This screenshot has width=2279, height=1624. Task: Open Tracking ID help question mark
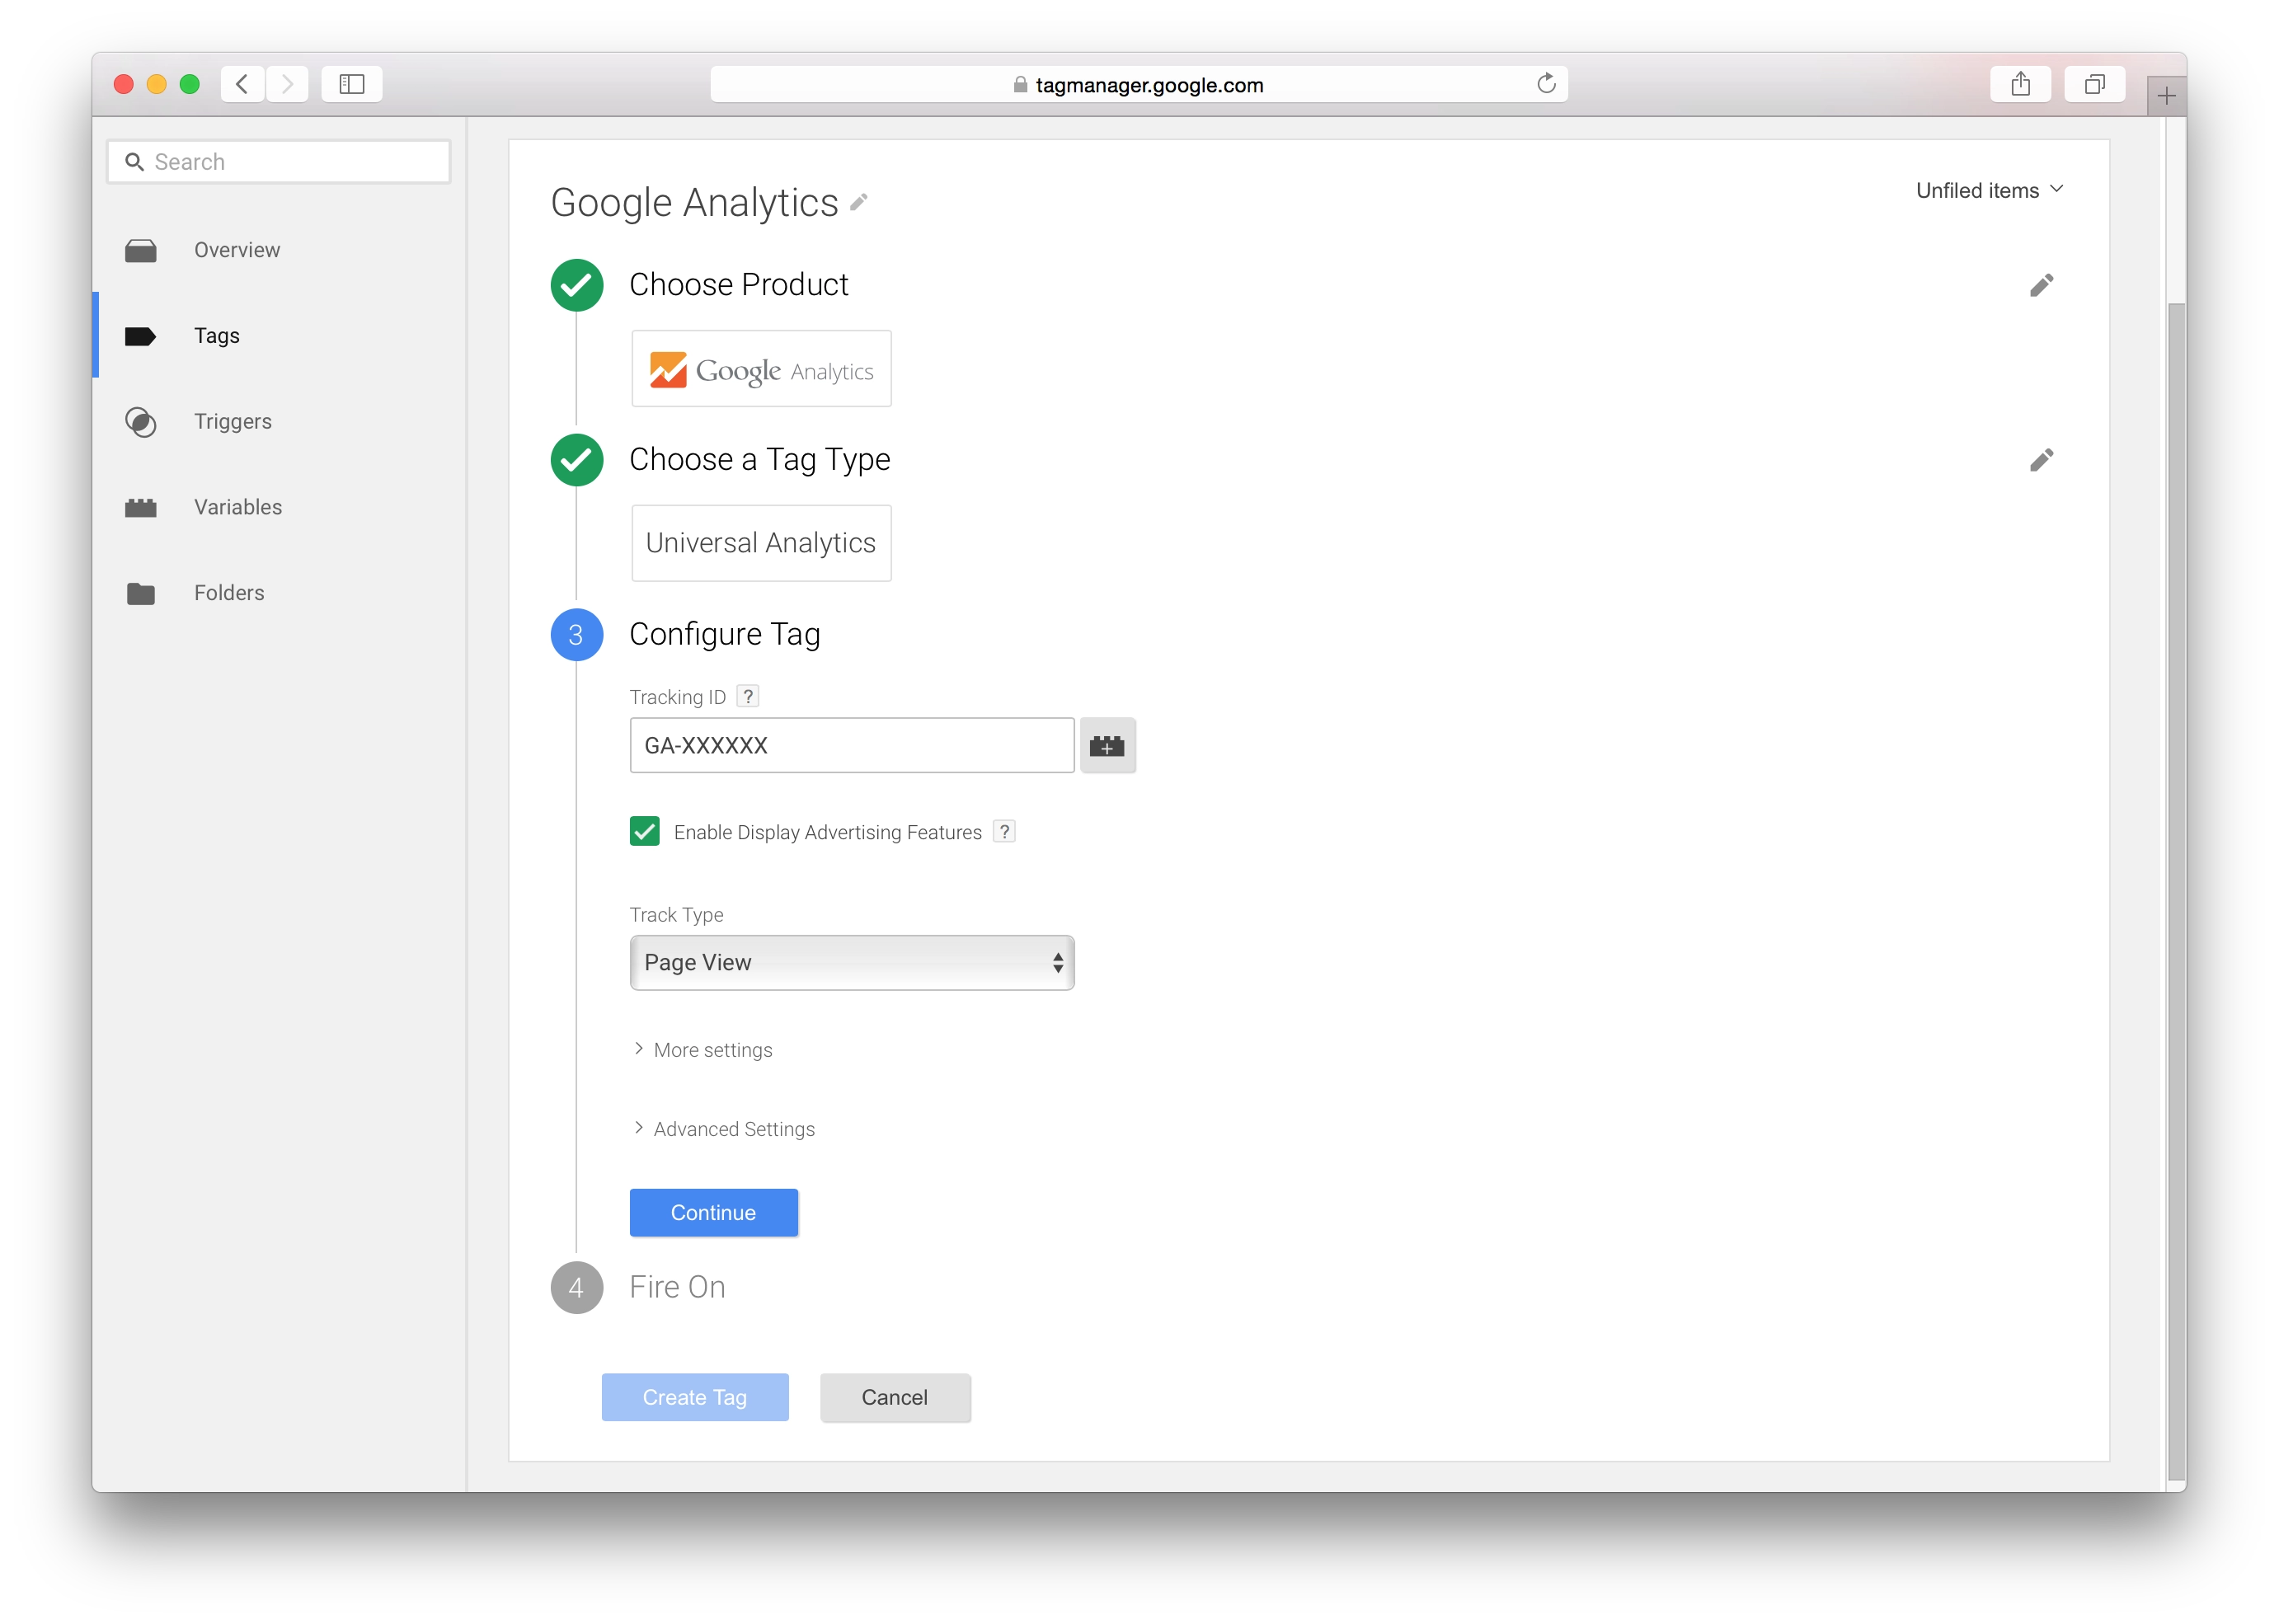point(748,696)
